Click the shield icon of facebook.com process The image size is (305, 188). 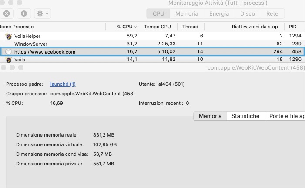(x=8, y=52)
